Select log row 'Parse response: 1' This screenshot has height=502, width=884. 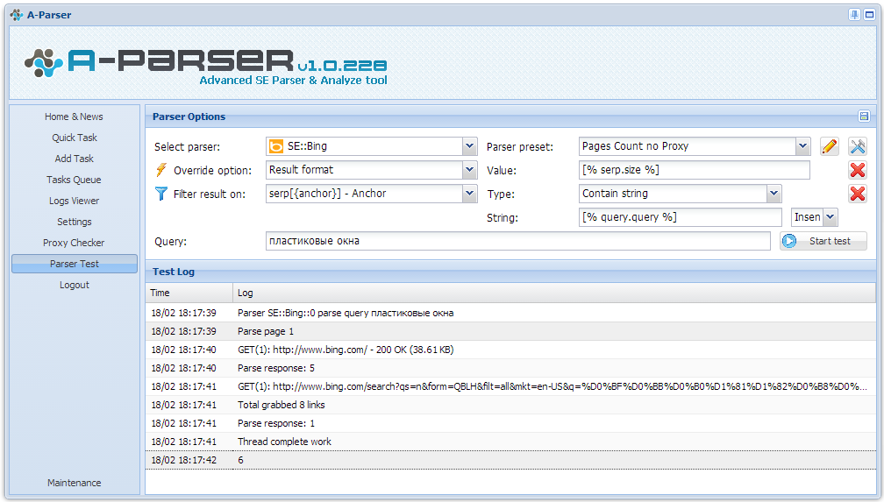point(510,423)
